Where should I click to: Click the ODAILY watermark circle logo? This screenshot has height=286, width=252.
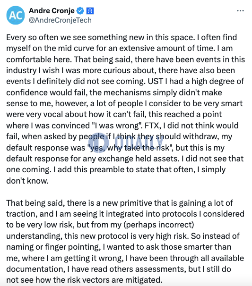pos(99,143)
